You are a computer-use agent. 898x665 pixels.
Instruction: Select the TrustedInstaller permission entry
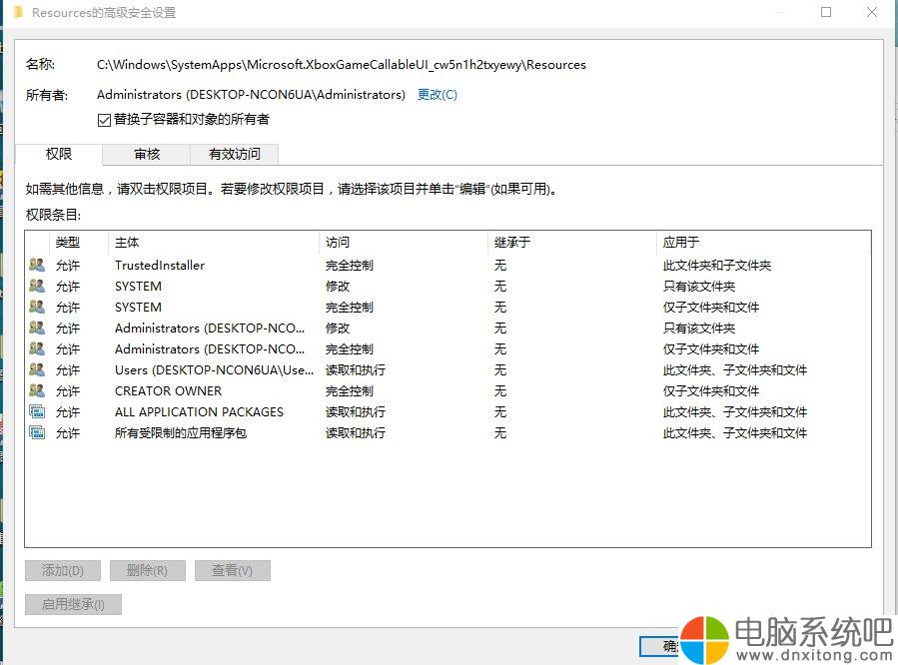tap(448, 265)
